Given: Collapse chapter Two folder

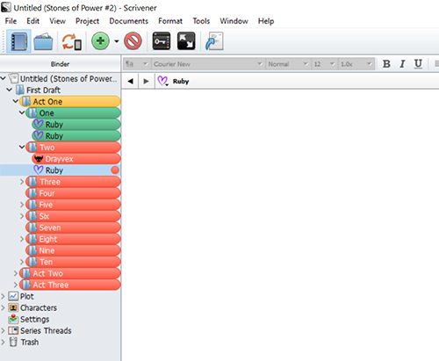Looking at the screenshot, I should pos(22,147).
